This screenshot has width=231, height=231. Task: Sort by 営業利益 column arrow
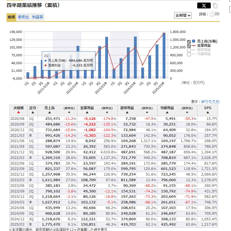pos(87,113)
